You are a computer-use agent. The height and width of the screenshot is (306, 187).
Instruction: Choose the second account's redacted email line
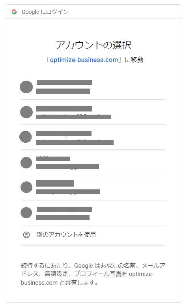[74, 117]
